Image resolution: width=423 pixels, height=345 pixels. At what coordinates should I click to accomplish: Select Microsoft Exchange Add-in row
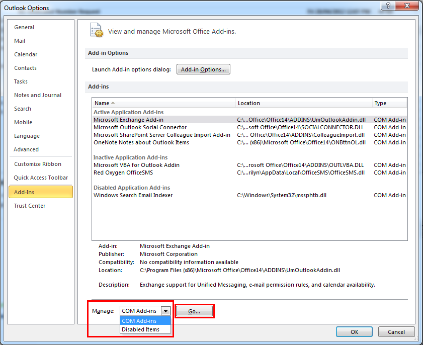(x=249, y=120)
